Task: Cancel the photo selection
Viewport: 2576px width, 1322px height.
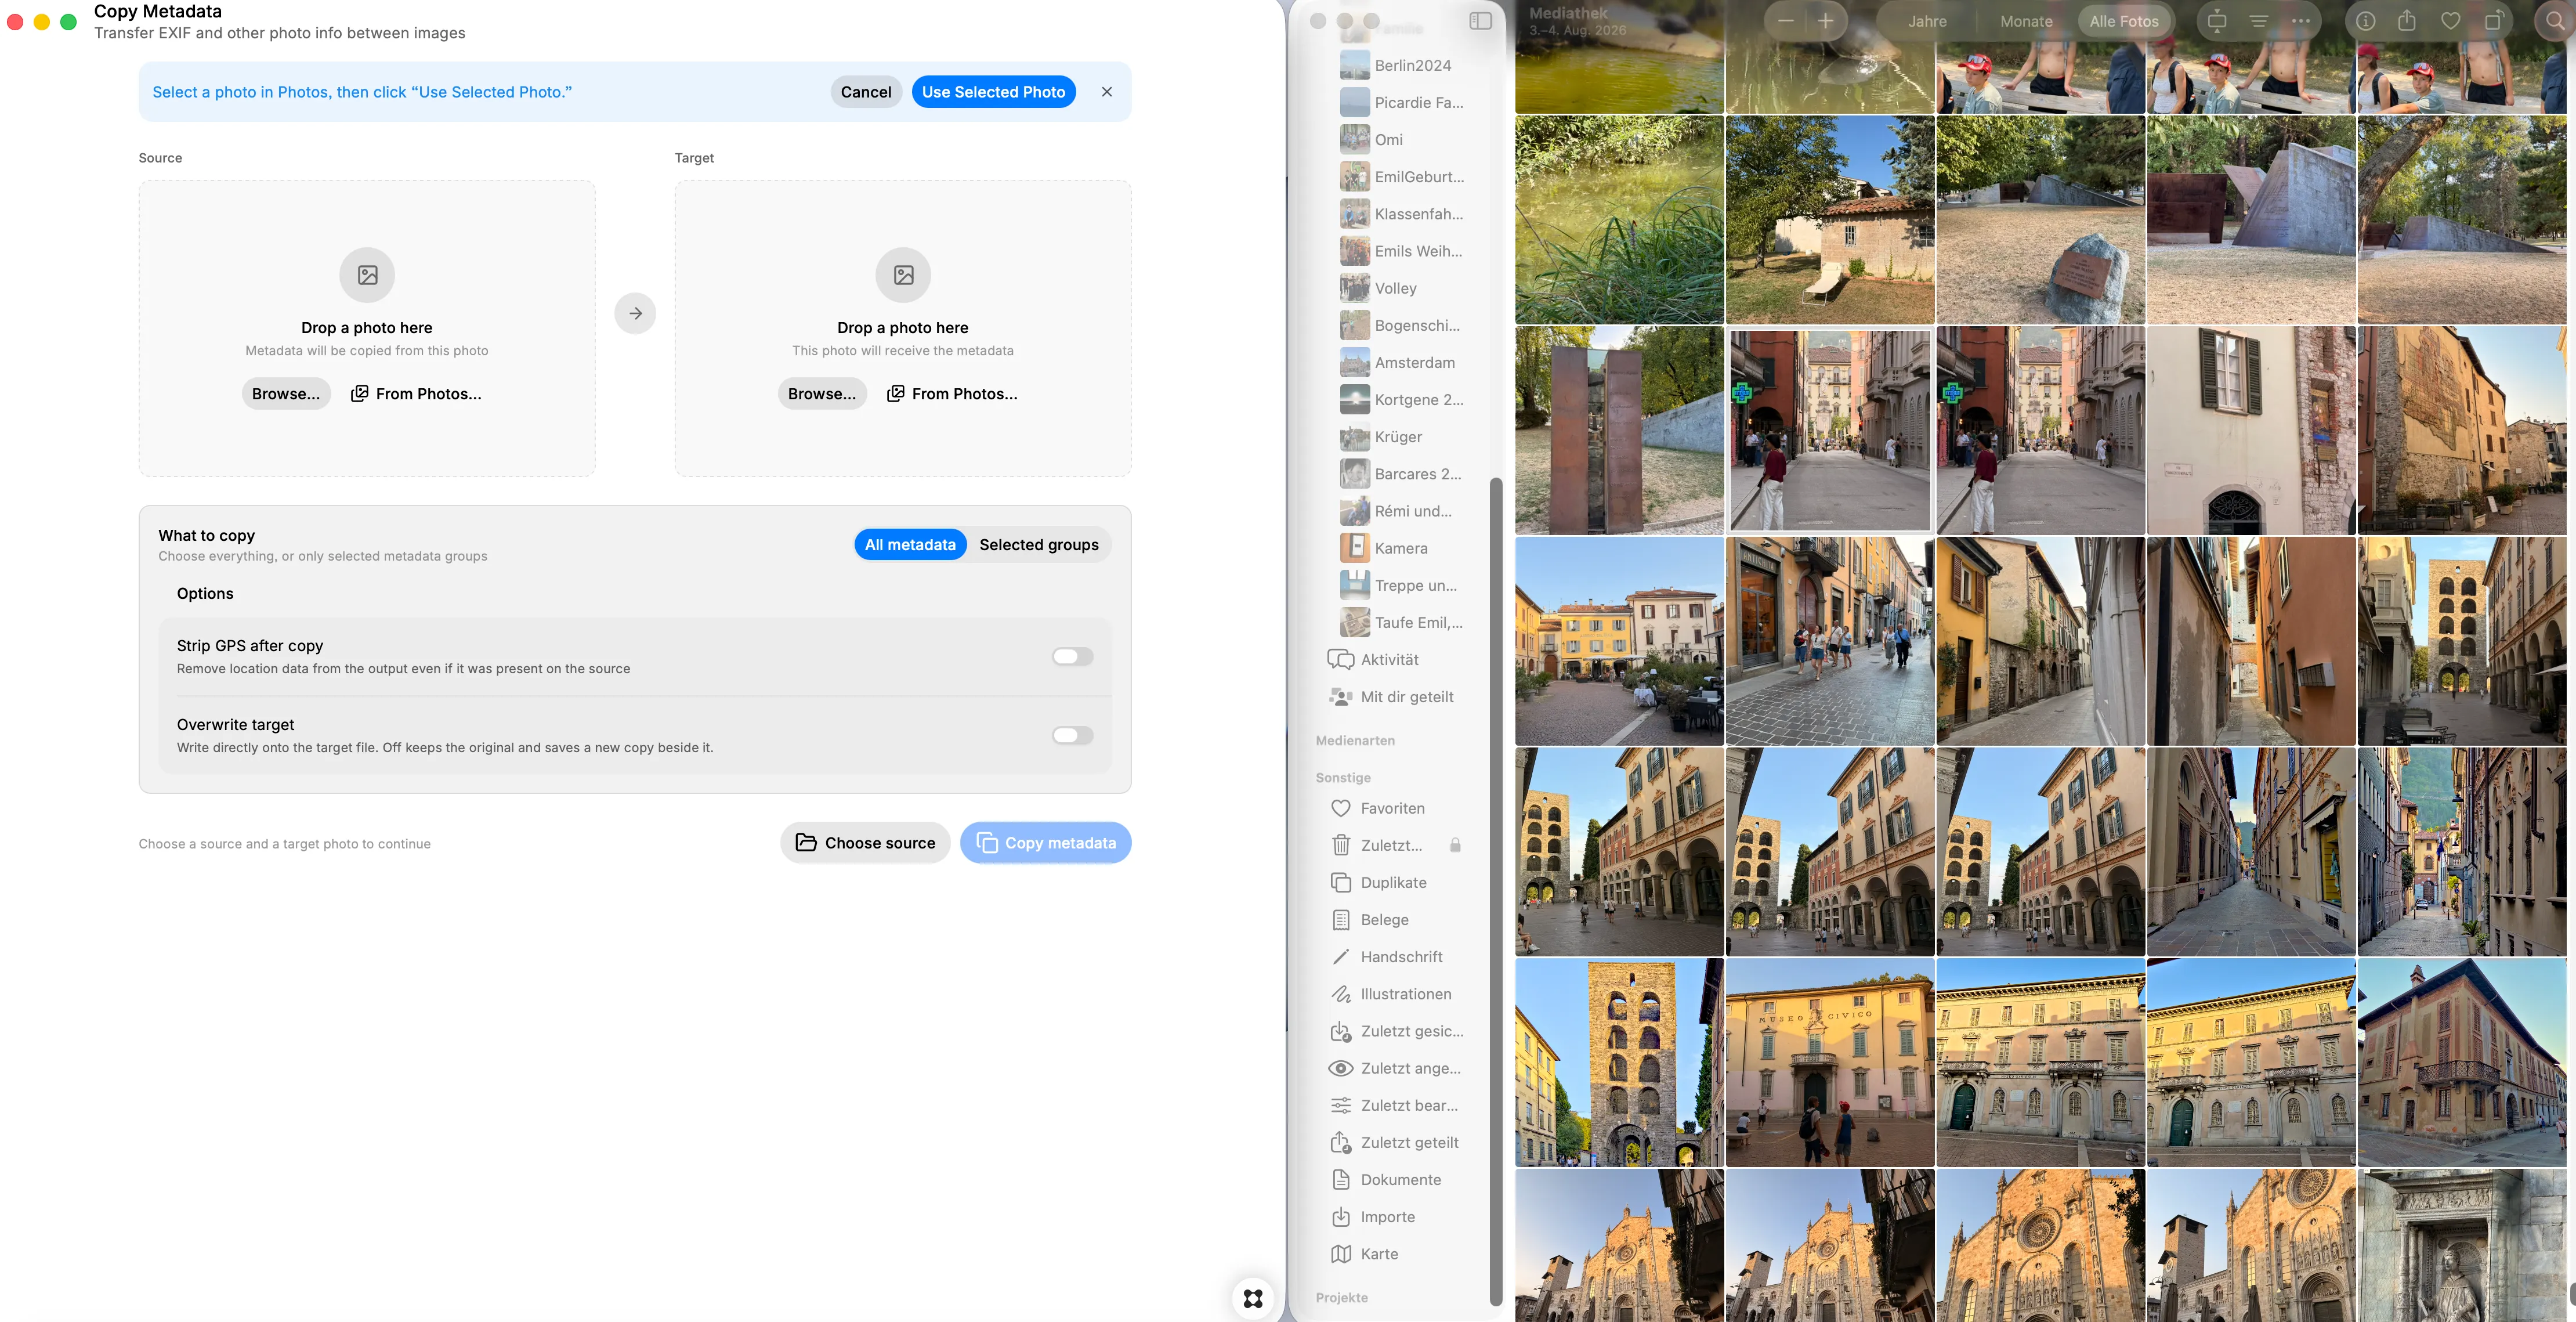Action: tap(866, 92)
